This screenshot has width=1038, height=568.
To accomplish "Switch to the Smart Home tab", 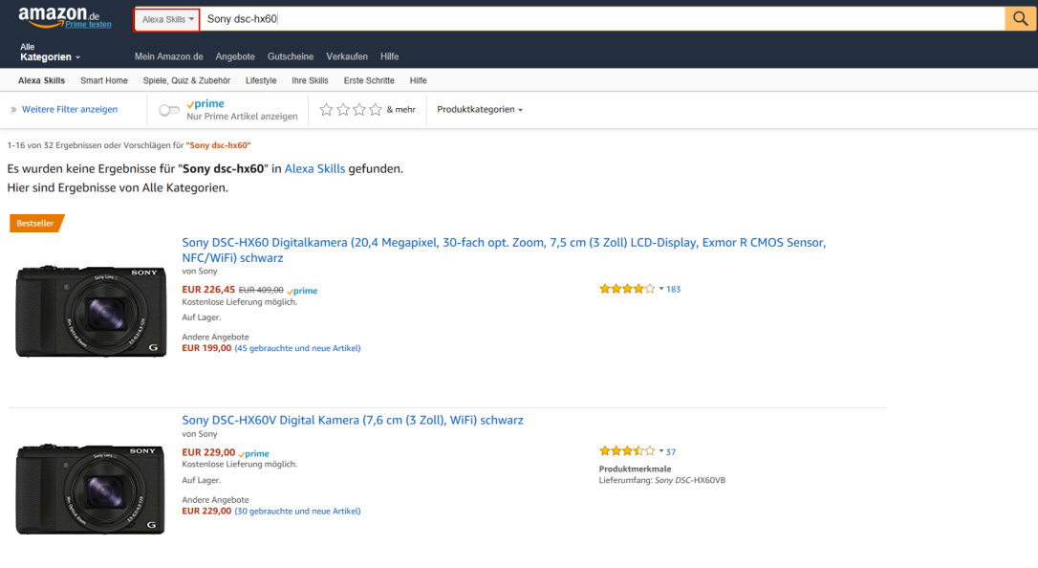I will coord(104,80).
